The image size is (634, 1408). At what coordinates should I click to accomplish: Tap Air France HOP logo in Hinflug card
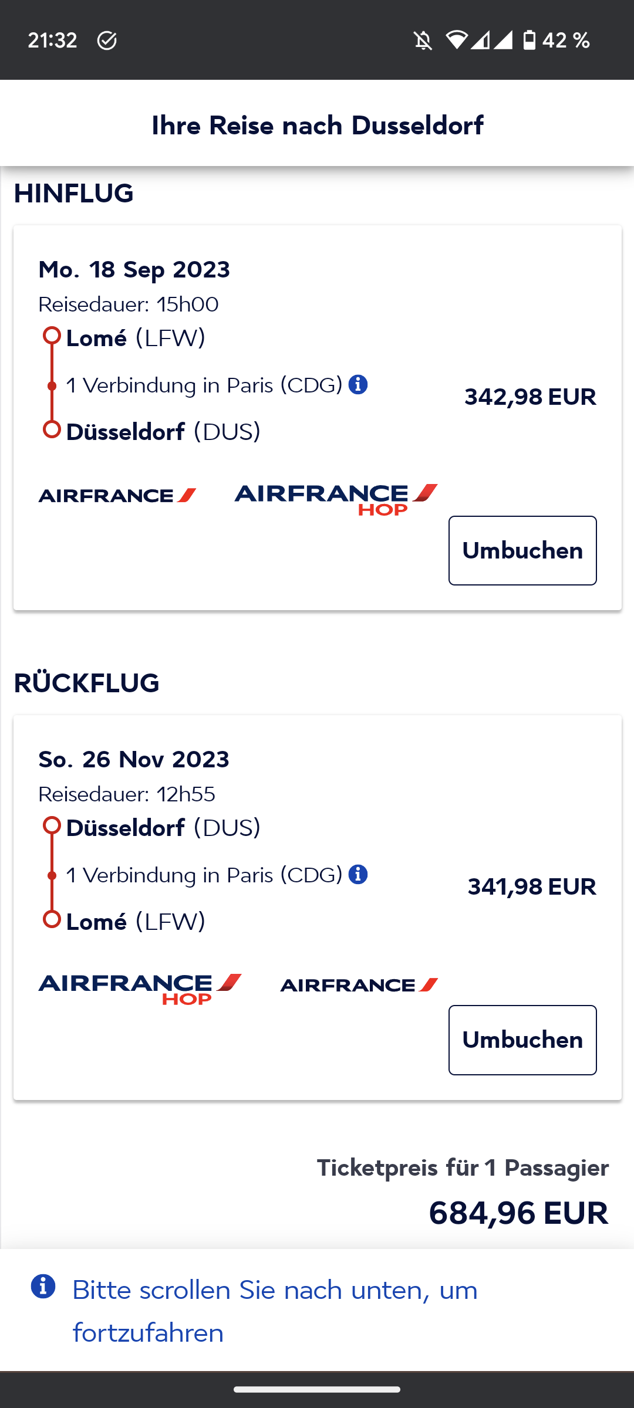click(336, 499)
